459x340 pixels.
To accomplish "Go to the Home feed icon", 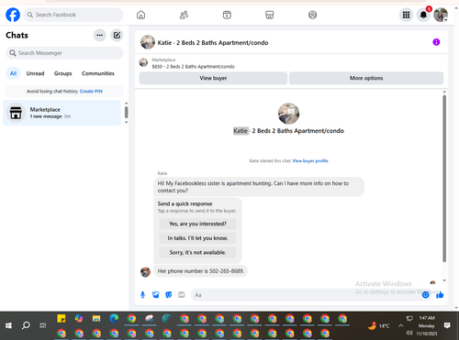I will pyautogui.click(x=140, y=15).
